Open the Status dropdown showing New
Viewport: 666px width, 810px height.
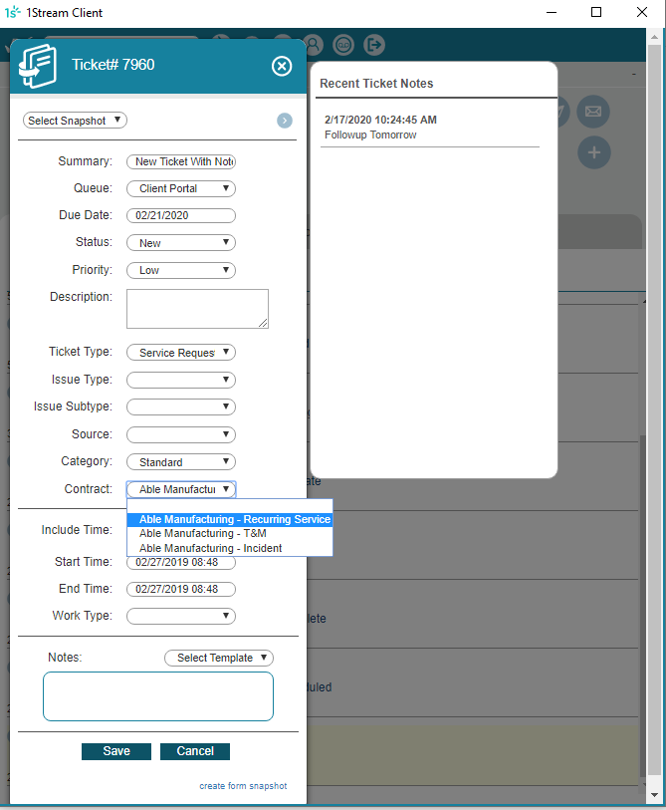(x=181, y=243)
